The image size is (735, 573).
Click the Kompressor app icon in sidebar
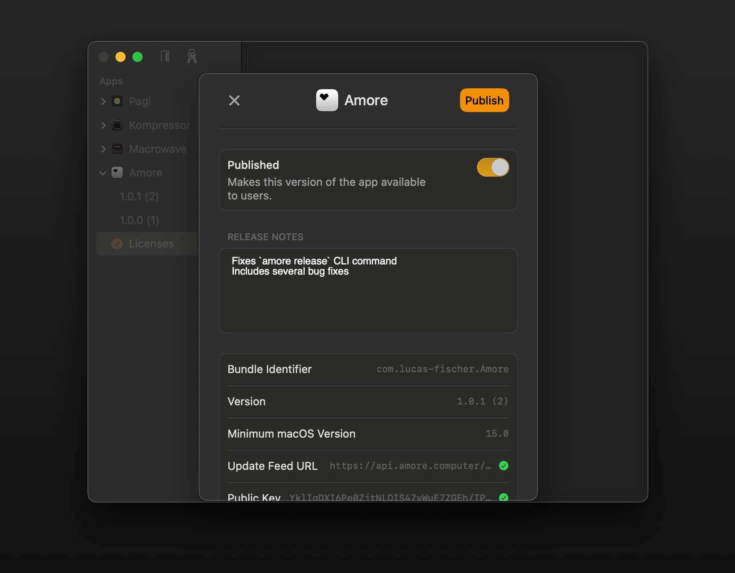(117, 125)
